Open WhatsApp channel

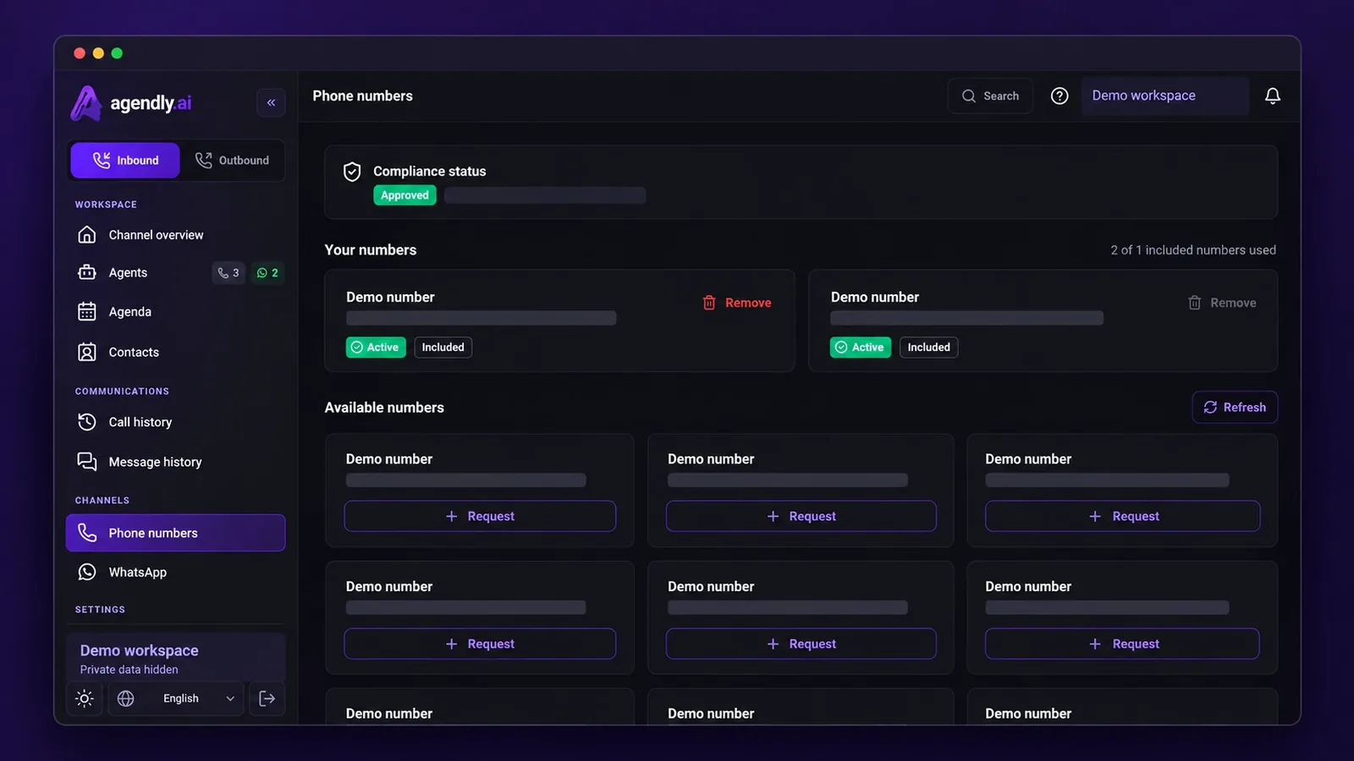[x=175, y=572]
